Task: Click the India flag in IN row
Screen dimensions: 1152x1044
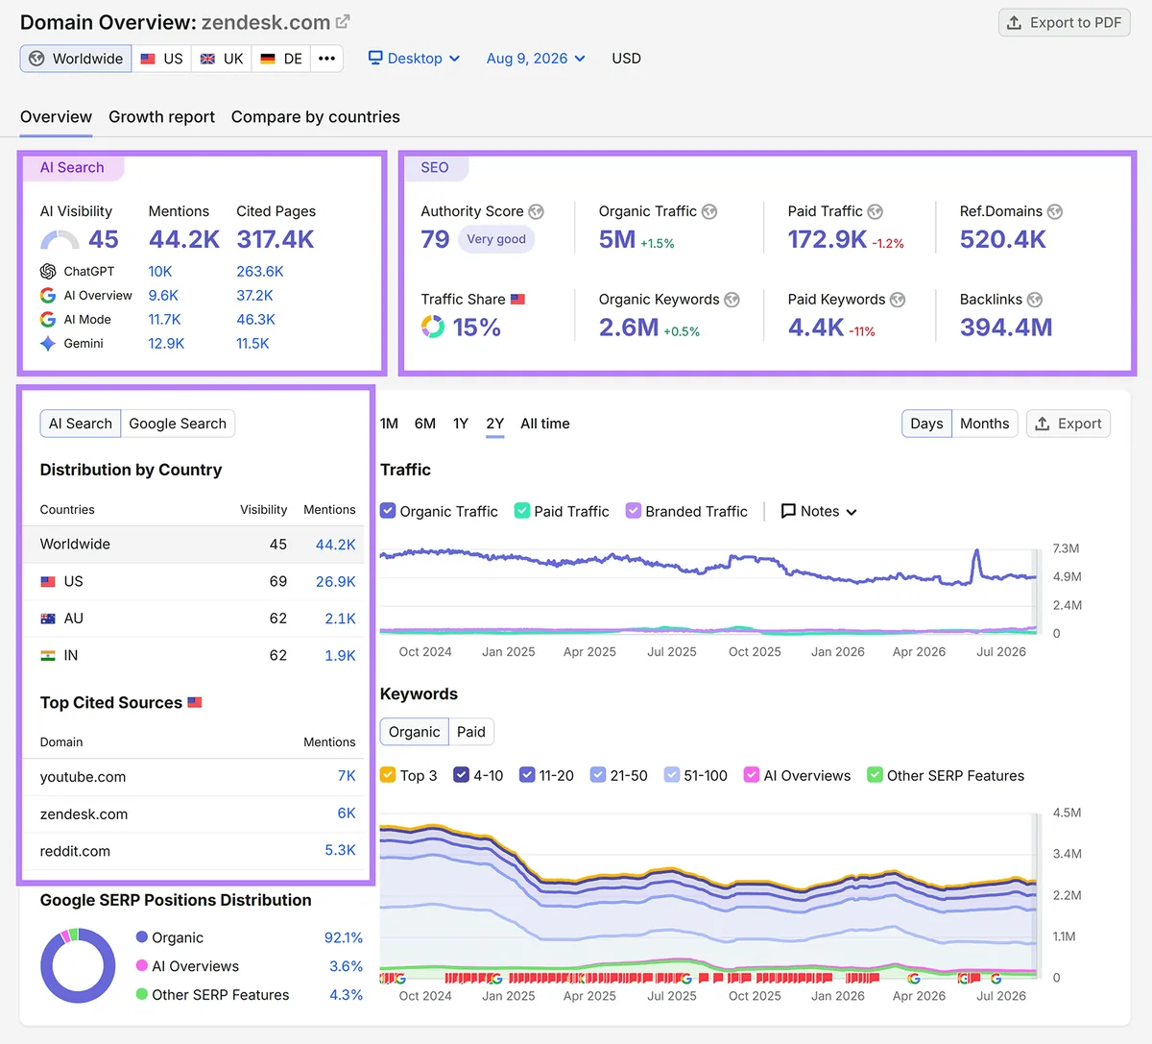Action: (x=48, y=656)
